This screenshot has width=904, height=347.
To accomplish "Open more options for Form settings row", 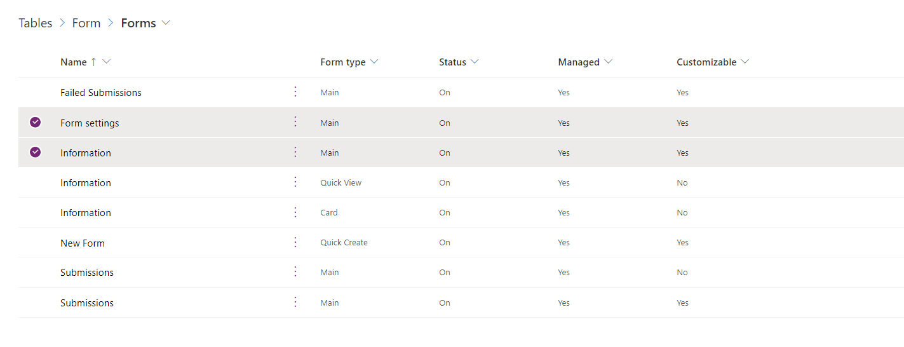I will pyautogui.click(x=295, y=122).
